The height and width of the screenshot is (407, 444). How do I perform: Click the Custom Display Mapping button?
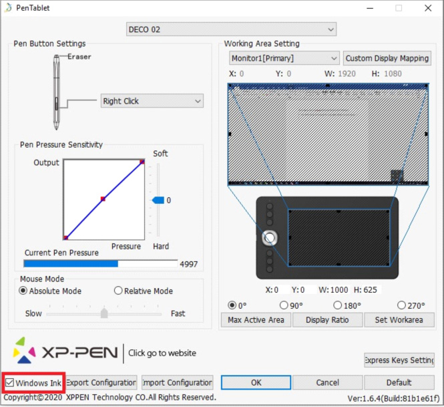[x=387, y=58]
